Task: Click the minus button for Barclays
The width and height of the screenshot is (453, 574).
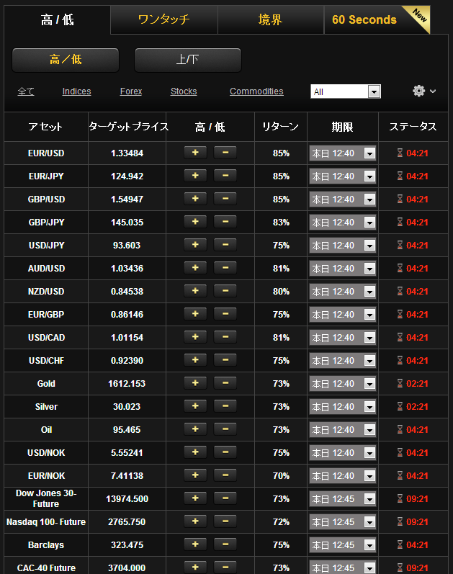Action: coord(225,544)
